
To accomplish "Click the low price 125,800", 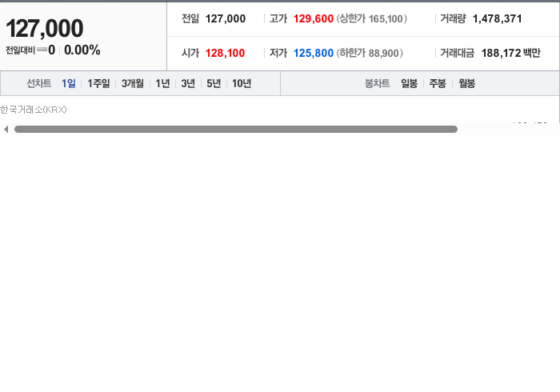I will [x=314, y=53].
